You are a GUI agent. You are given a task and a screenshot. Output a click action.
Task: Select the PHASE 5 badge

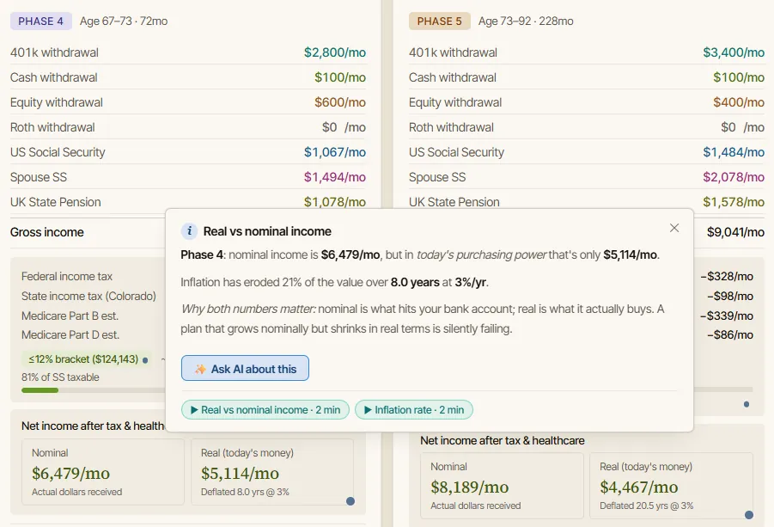(x=439, y=21)
